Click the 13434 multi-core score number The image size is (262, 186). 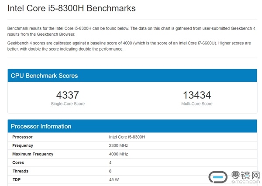click(x=196, y=95)
